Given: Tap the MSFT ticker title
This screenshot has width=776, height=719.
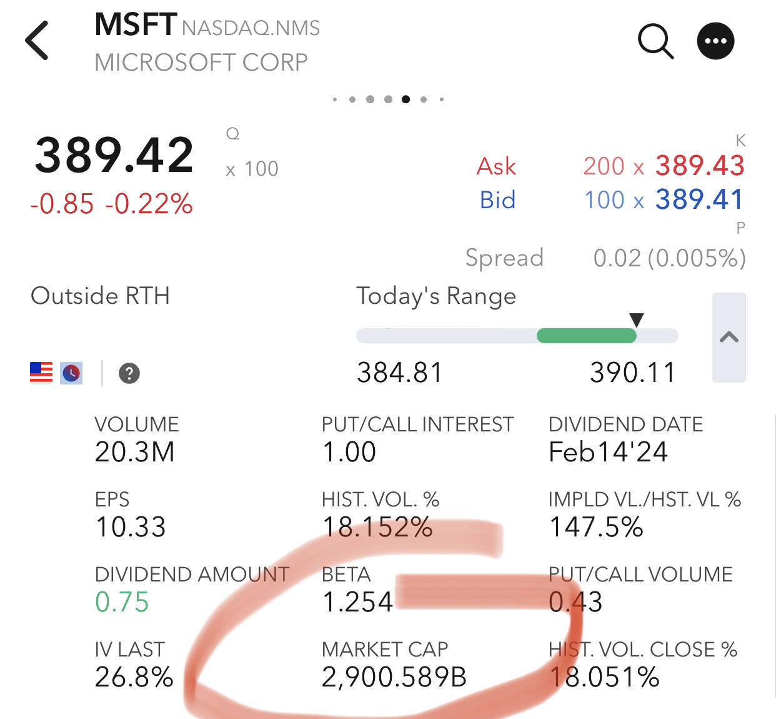Looking at the screenshot, I should (136, 25).
